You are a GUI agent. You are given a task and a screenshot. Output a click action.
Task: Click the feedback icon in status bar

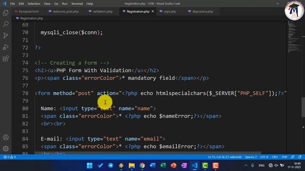pyautogui.click(x=293, y=157)
